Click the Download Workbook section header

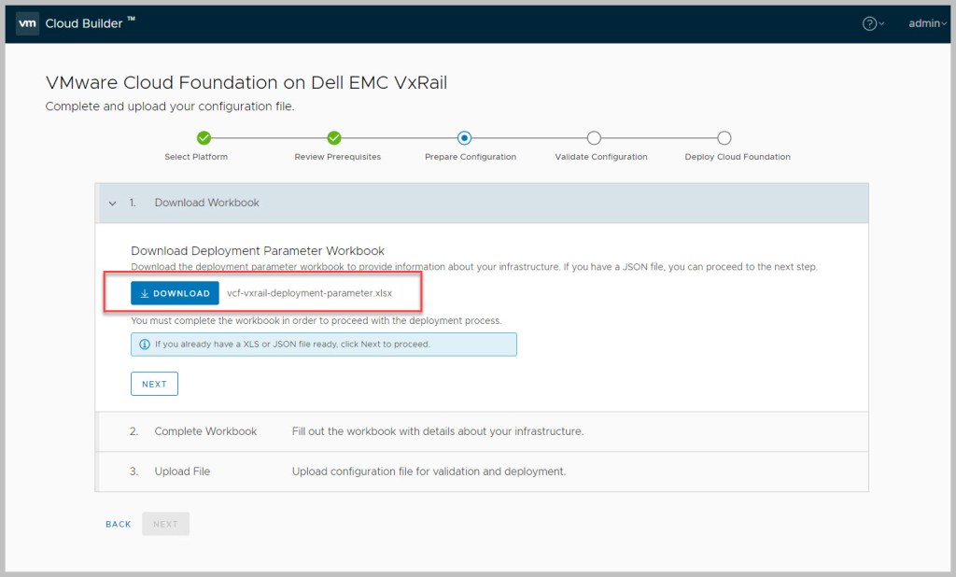pyautogui.click(x=482, y=203)
